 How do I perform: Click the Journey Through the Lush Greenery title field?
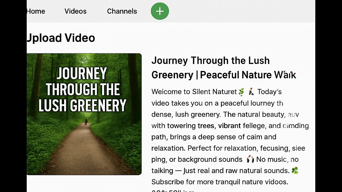coord(224,68)
